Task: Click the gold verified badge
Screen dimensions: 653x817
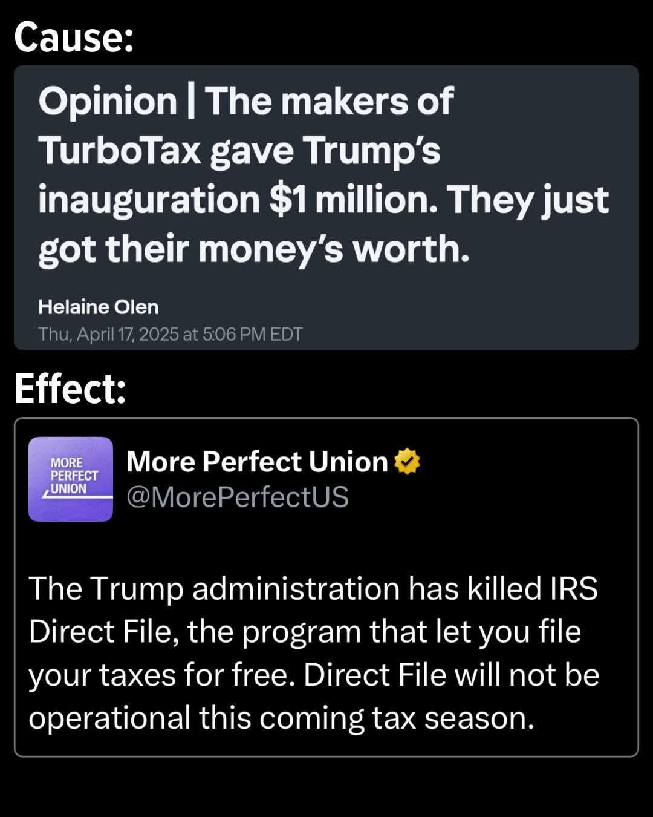Action: click(x=407, y=462)
